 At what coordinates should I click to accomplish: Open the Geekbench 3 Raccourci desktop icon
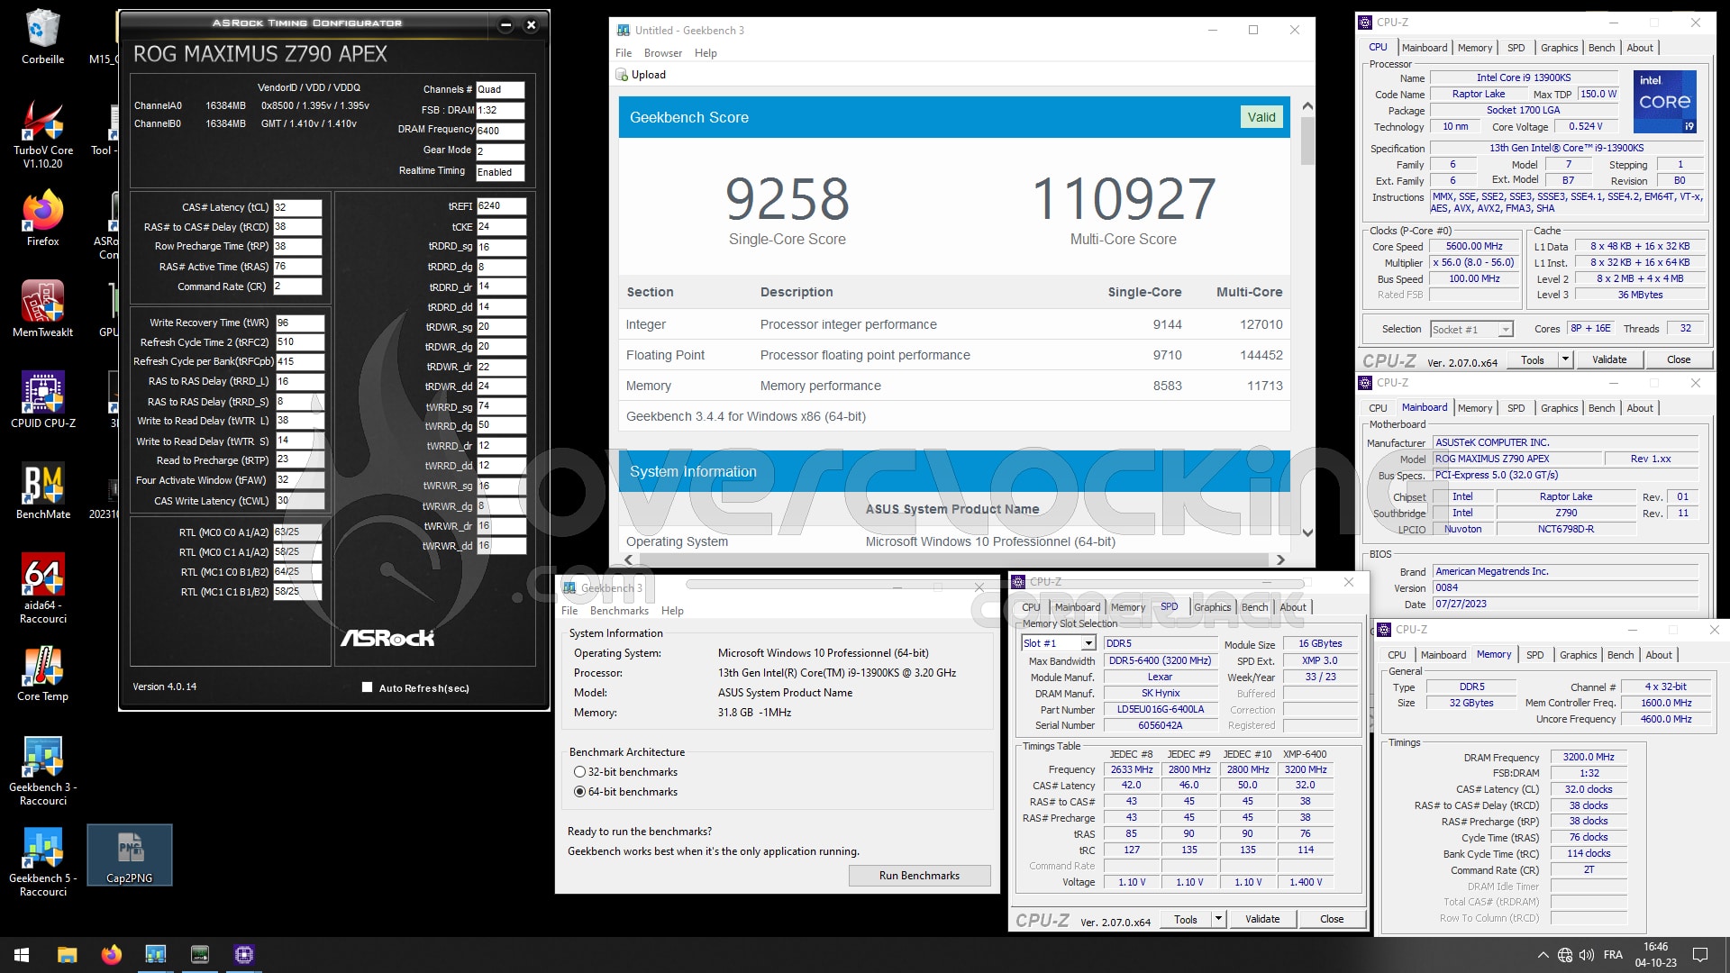[x=42, y=771]
